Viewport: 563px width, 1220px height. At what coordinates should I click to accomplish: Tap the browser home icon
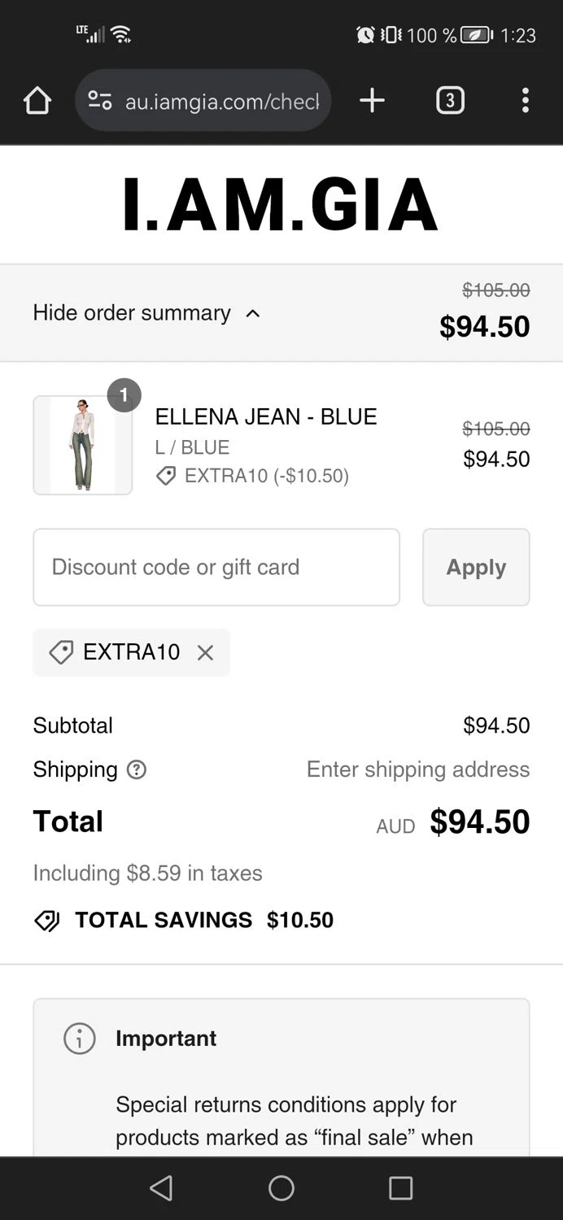tap(37, 101)
